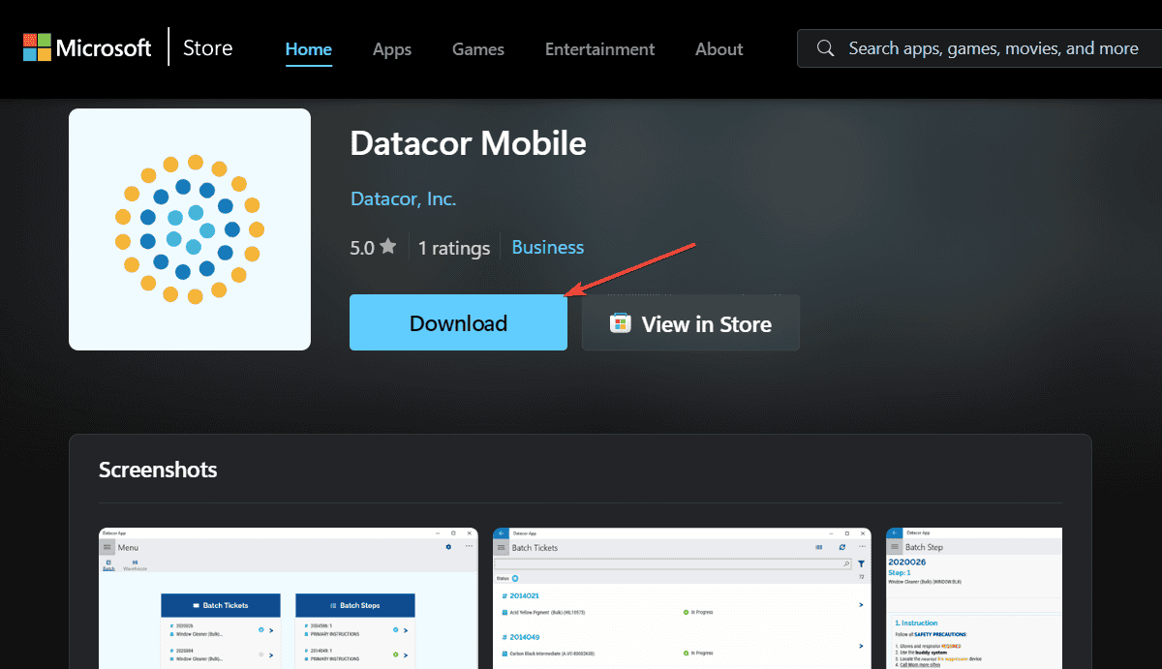Click the Datacor Mobile title
Viewport: 1162px width, 669px height.
468,144
